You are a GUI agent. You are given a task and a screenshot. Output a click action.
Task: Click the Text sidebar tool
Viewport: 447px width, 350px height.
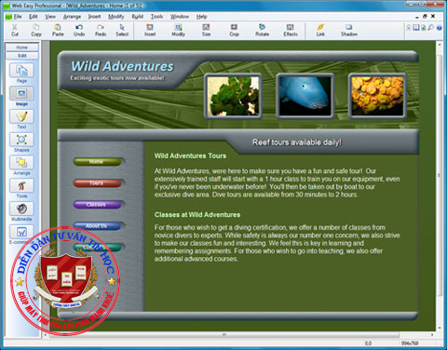tap(21, 119)
